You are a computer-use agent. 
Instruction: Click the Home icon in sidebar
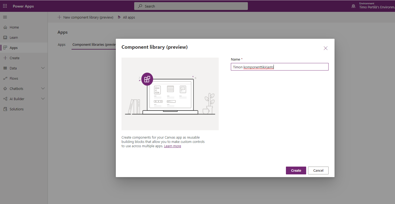point(5,27)
